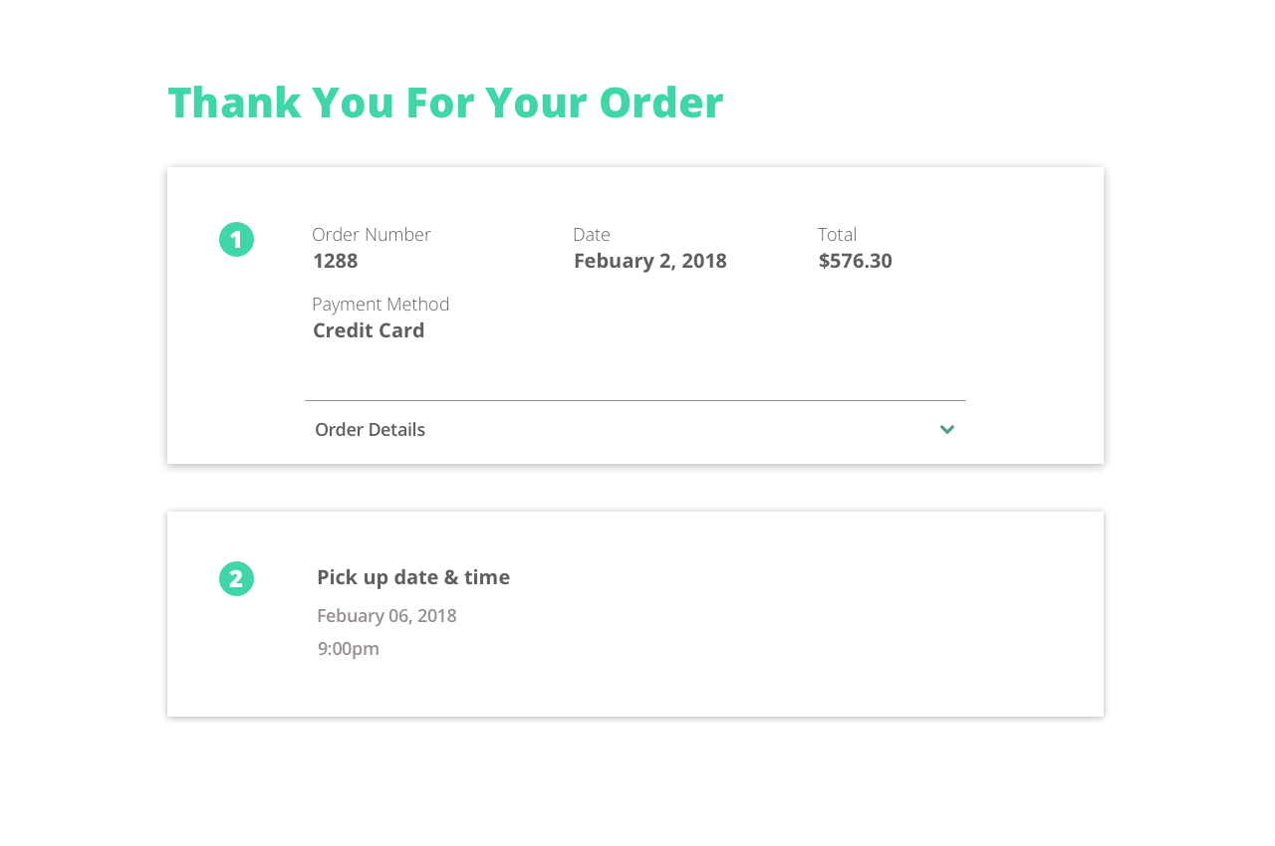Click the step 2 circle badge
This screenshot has width=1275, height=846.
coord(236,579)
